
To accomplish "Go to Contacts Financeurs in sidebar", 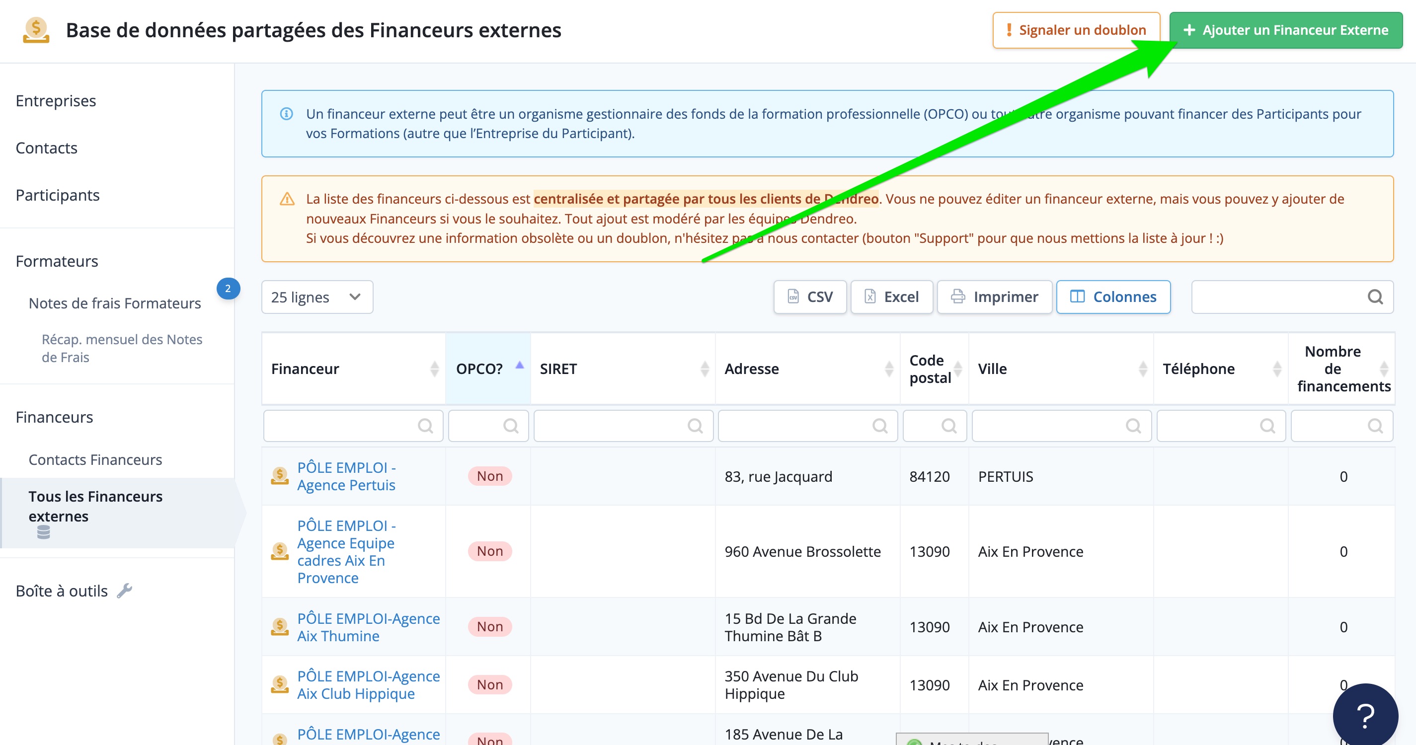I will pyautogui.click(x=95, y=459).
